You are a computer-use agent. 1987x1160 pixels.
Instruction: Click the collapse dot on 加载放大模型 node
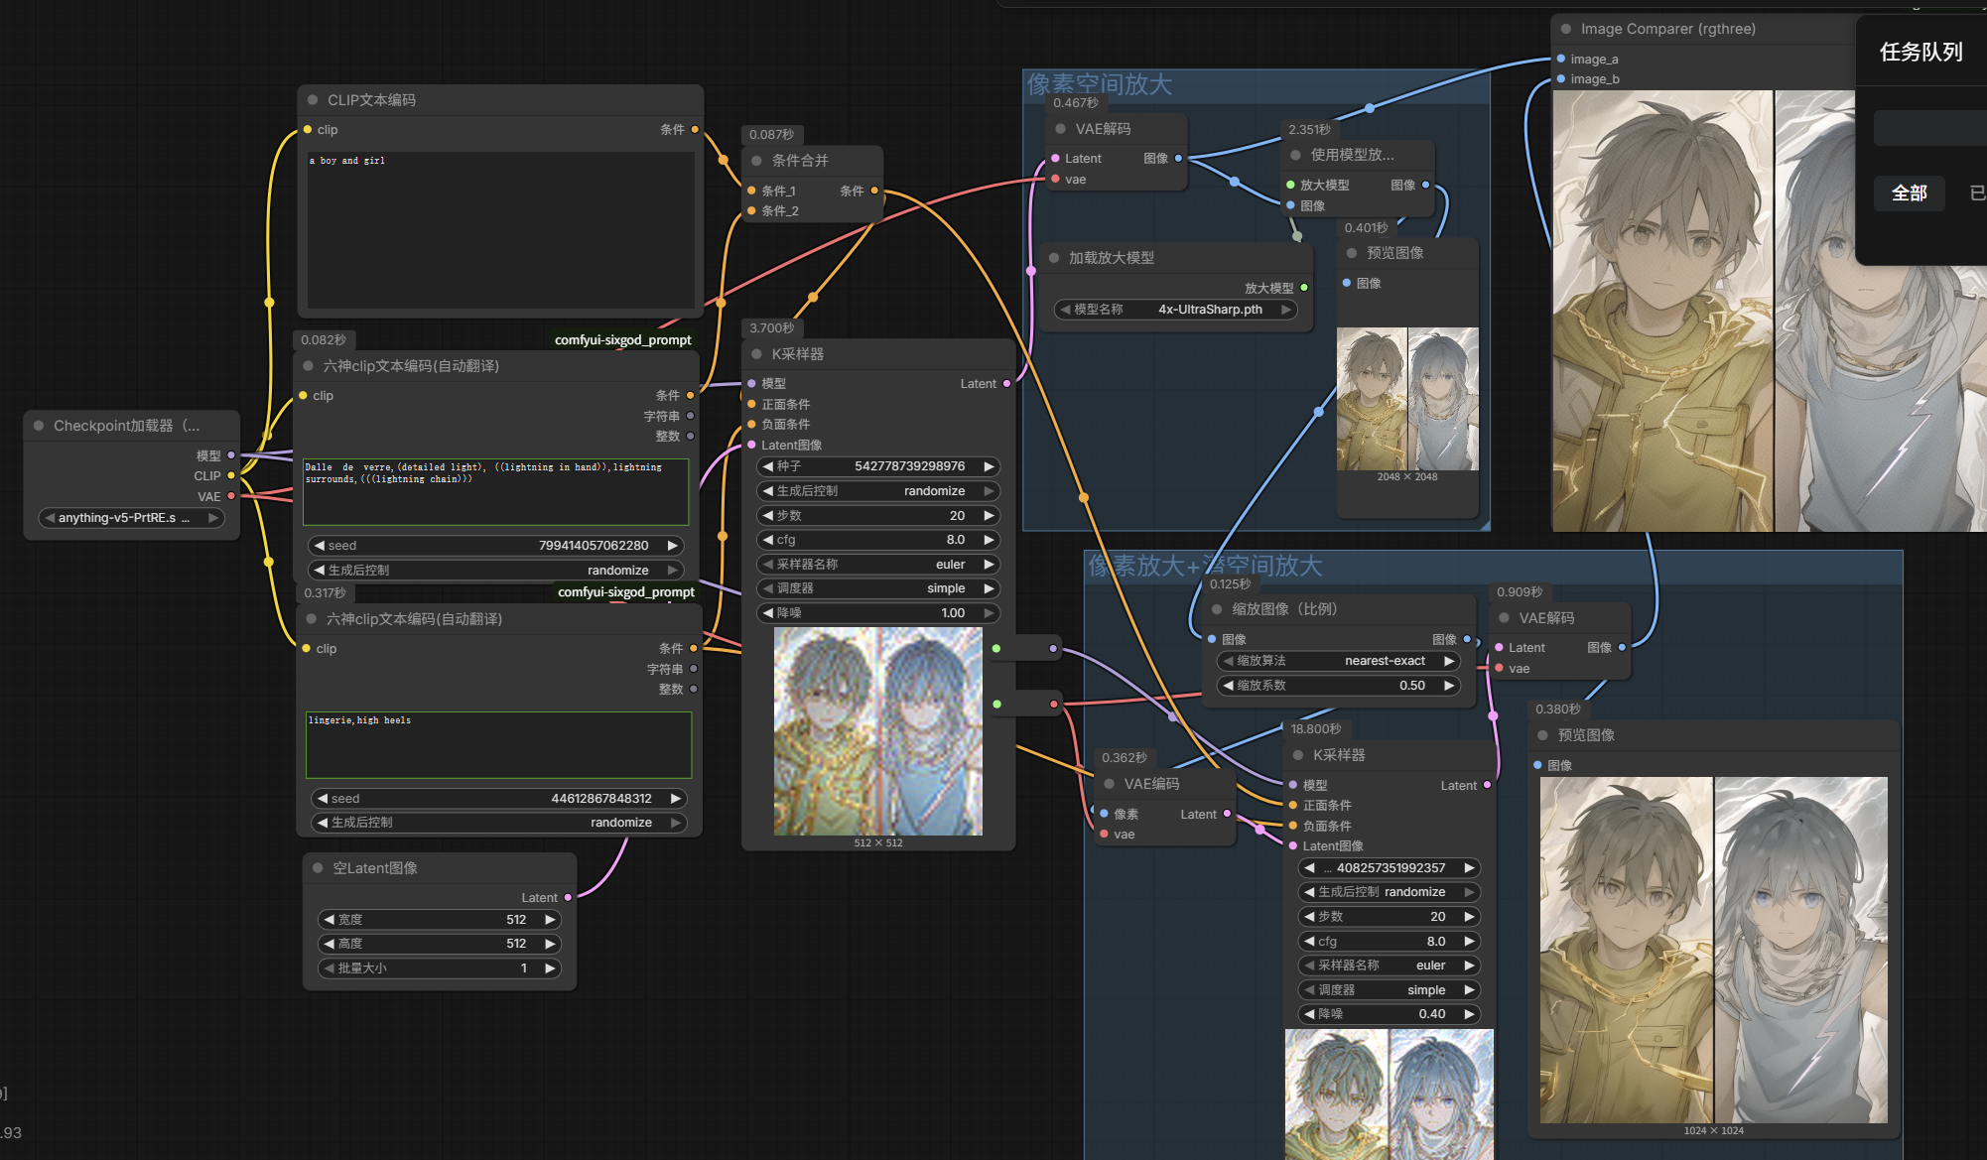point(1054,258)
